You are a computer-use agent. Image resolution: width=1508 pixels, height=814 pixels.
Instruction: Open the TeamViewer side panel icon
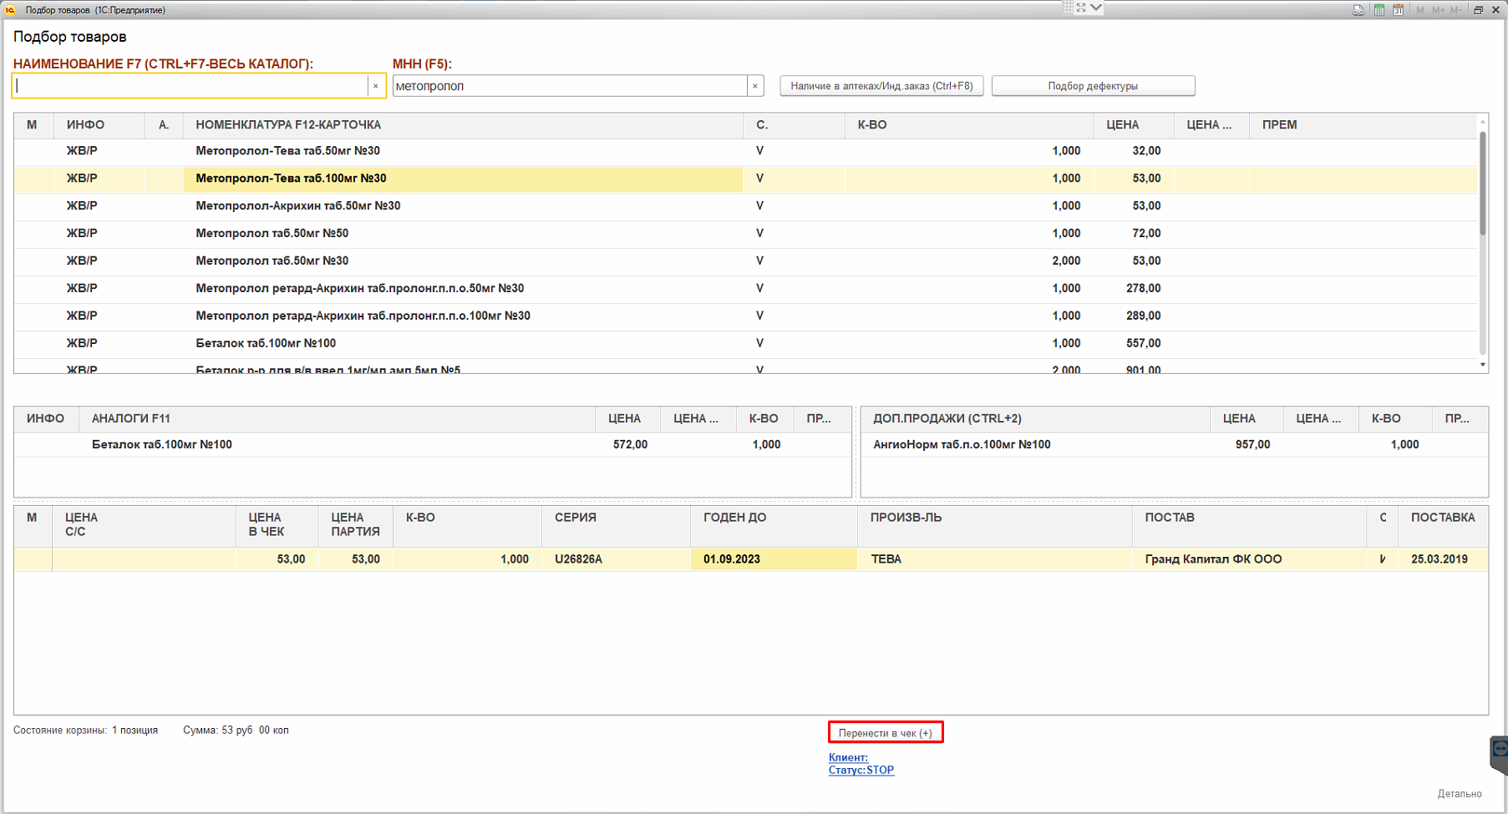[x=1499, y=751]
